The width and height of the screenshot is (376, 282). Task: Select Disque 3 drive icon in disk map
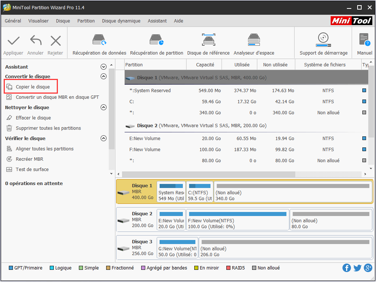[124, 249]
